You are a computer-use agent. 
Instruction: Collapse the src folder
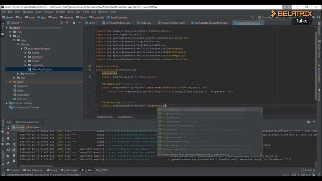coord(10,36)
